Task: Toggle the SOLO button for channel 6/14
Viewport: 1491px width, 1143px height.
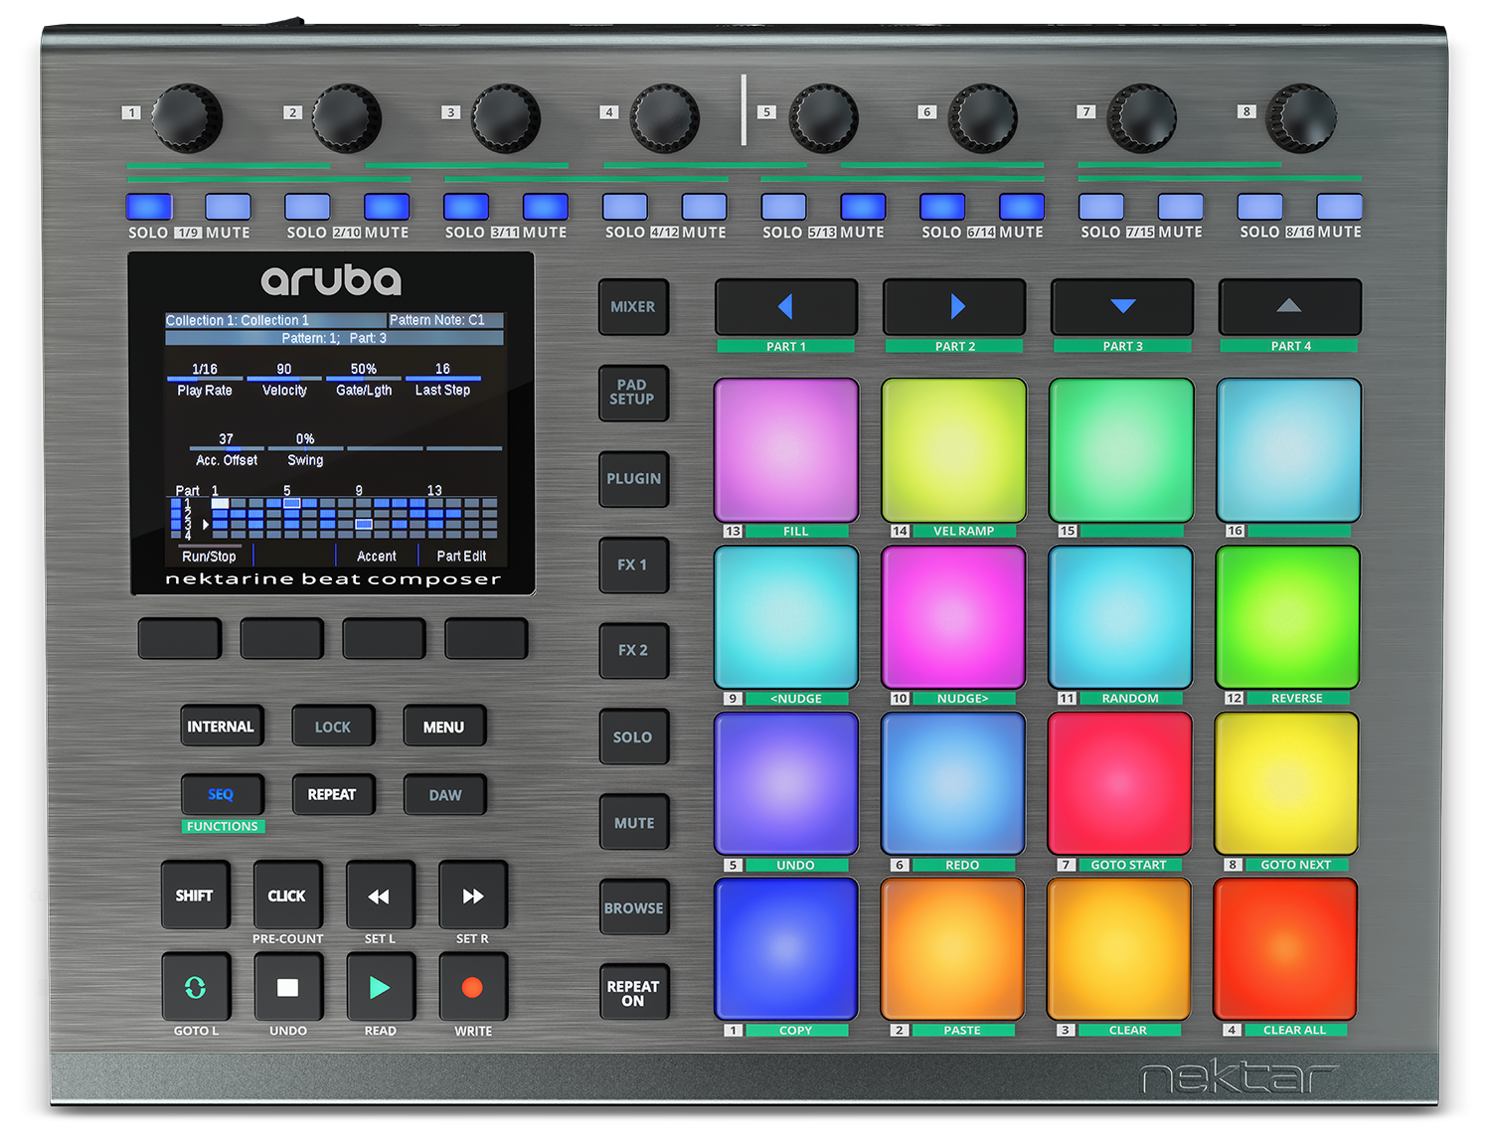Action: pos(942,207)
